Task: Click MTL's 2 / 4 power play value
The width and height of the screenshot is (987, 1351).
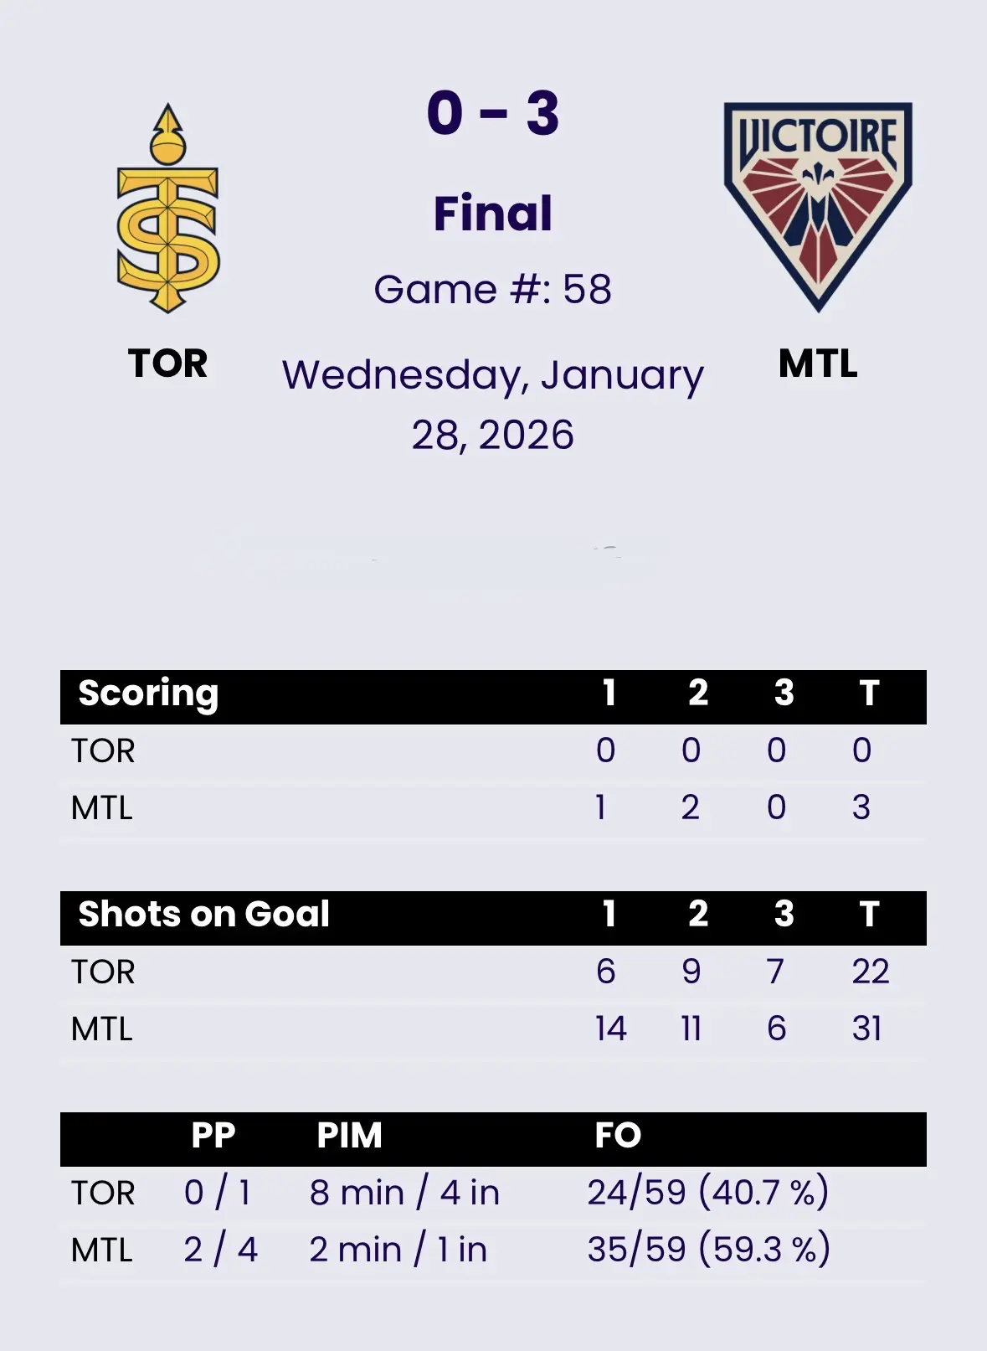Action: [220, 1250]
